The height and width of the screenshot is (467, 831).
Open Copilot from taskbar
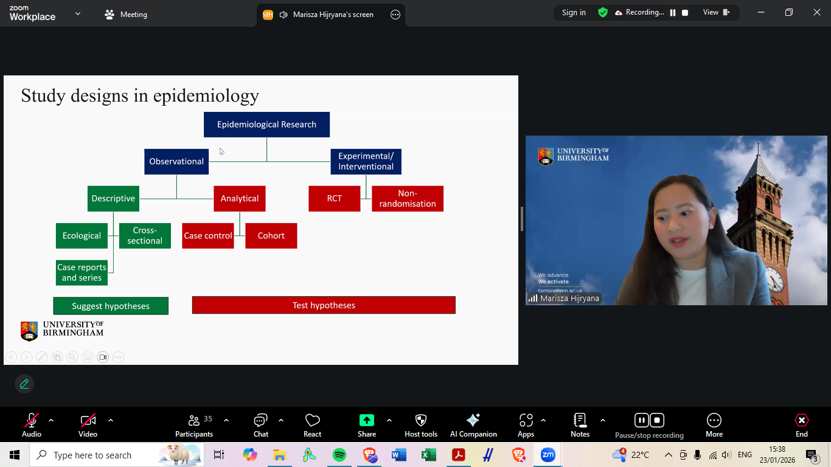click(x=249, y=455)
